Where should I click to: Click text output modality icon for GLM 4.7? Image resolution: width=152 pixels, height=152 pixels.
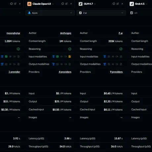click(x=105, y=64)
